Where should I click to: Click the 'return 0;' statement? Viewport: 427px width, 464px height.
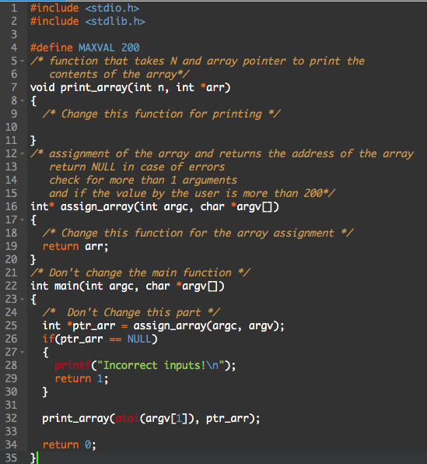point(69,445)
